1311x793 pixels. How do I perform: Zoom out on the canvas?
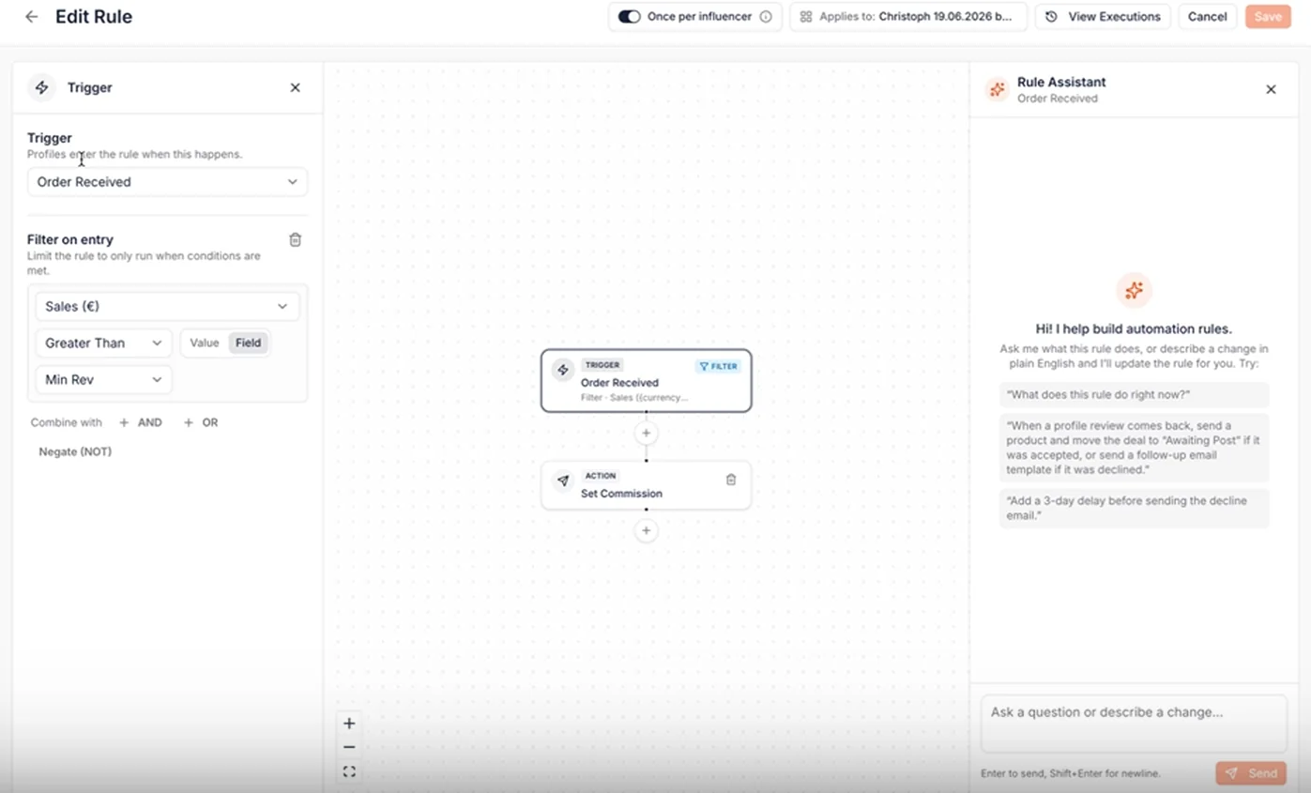pyautogui.click(x=349, y=747)
